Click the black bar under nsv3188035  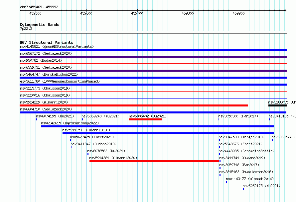tap(277, 105)
